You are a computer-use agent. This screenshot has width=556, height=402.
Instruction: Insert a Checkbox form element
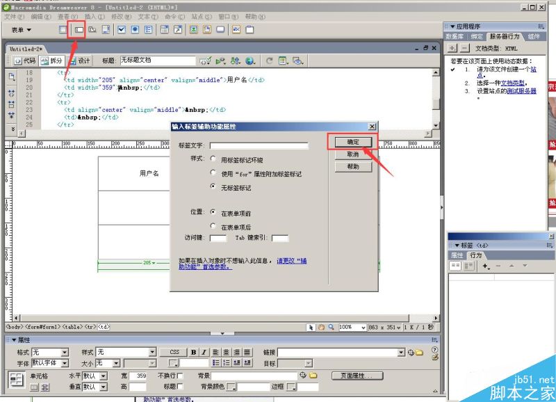click(x=122, y=29)
